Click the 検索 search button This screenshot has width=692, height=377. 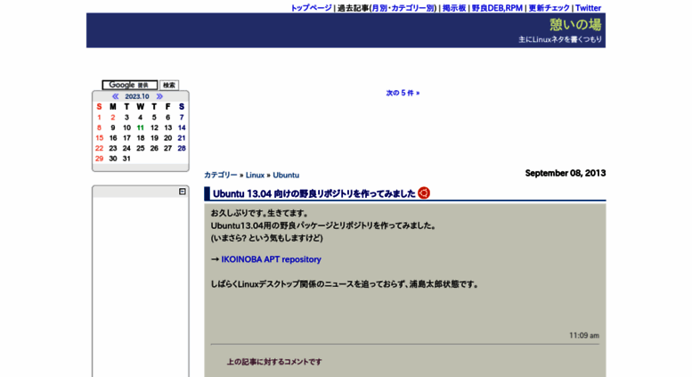169,86
